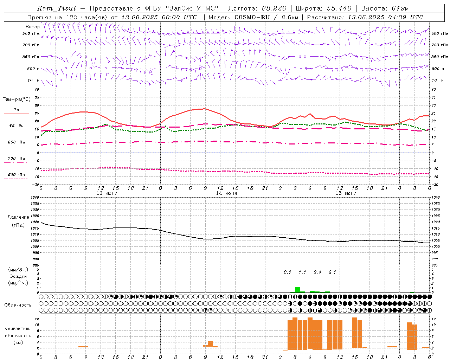The image size is (450, 360).
Task: Click the precipitation value 0.4
Action: pyautogui.click(x=317, y=272)
